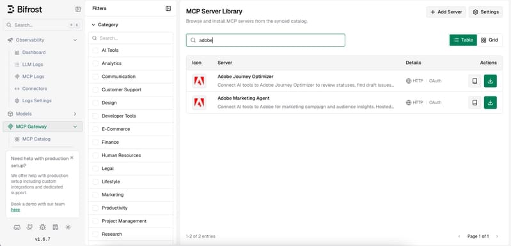Go to next page arrow
The height and width of the screenshot is (246, 511).
(x=497, y=236)
